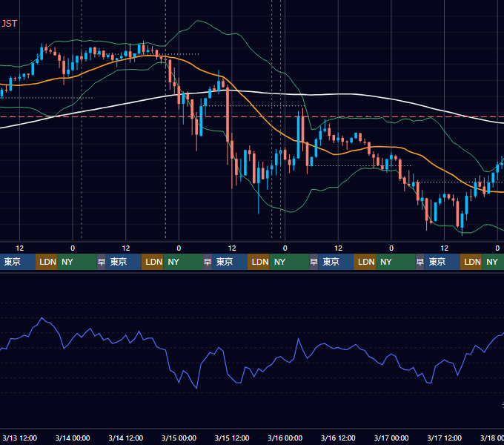Select the 3/13 12:00 date label
504x445 pixels.
[19, 438]
